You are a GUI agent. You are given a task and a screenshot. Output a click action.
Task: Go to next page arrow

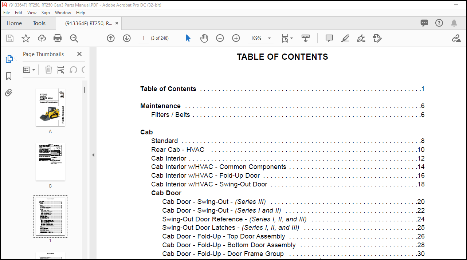coord(127,38)
